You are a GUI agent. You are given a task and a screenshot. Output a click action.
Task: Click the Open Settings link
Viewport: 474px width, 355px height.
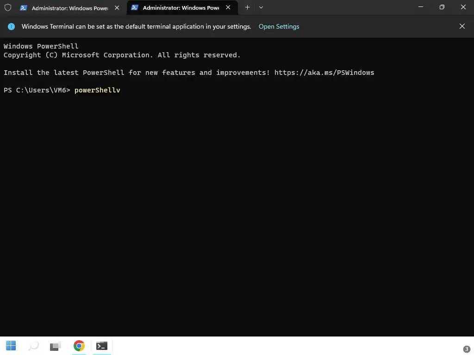(279, 26)
